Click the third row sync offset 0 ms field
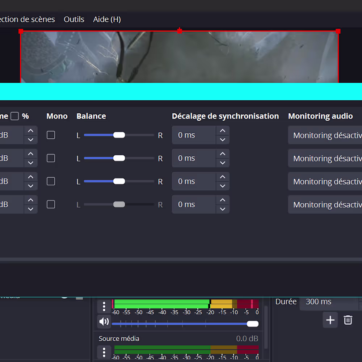This screenshot has width=362, height=362. tap(194, 181)
